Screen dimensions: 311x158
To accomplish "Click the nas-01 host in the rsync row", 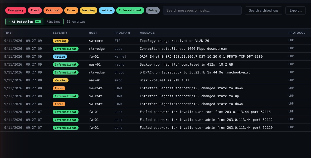I will point(95,65).
